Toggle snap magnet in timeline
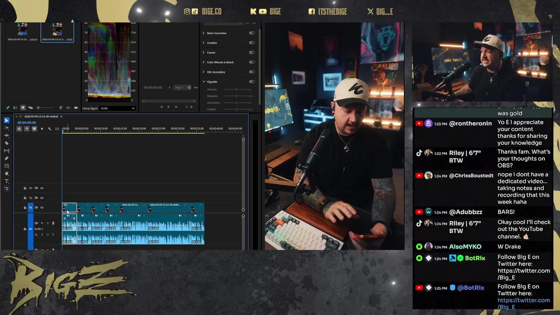 click(27, 129)
